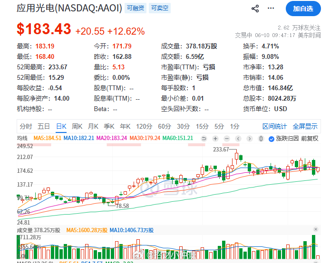Click the 量比 value 5.13
This screenshot has width=330, height=263.
point(118,67)
